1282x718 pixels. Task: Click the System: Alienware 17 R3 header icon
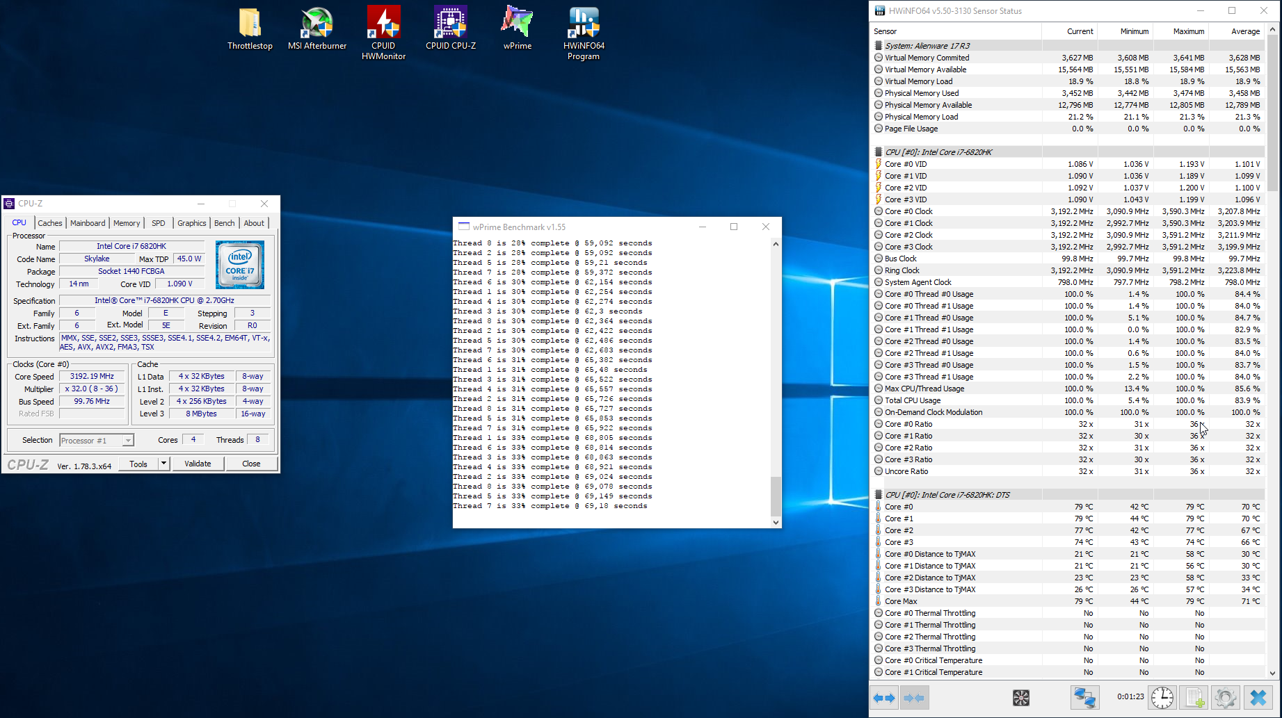[x=879, y=46]
